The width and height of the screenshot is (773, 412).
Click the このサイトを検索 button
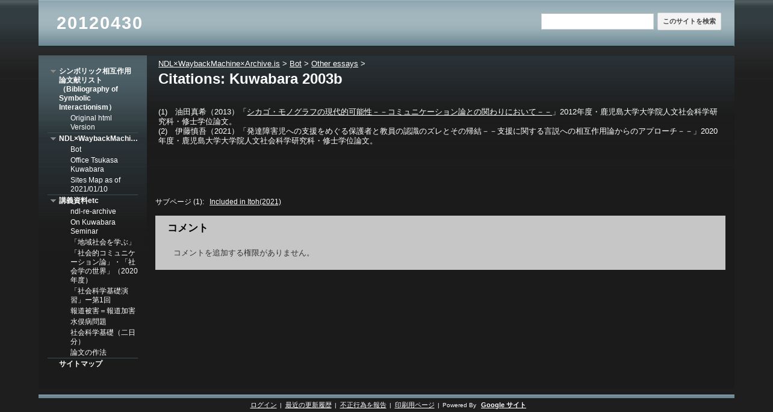click(689, 22)
